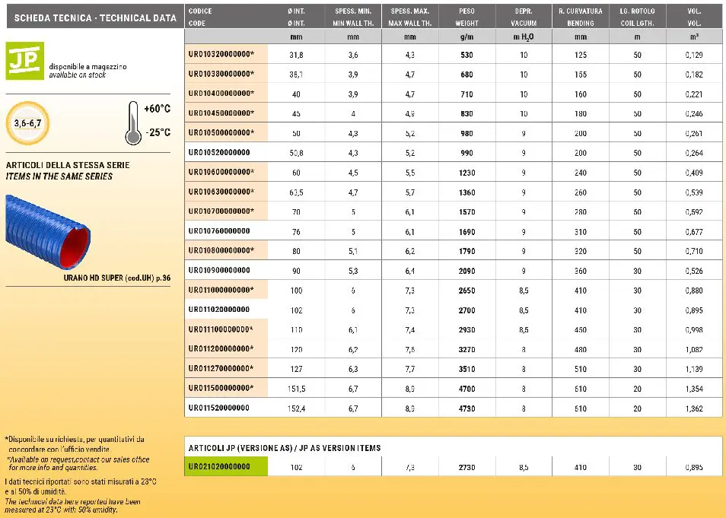Screen dimensions: 726x518
Task: Select product code UR010320000000
Action: pos(221,55)
